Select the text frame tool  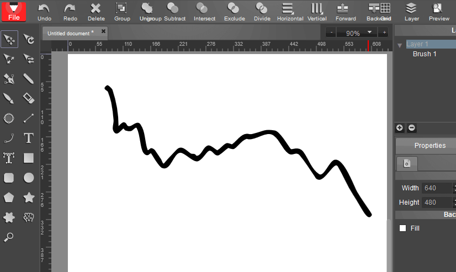pos(9,158)
